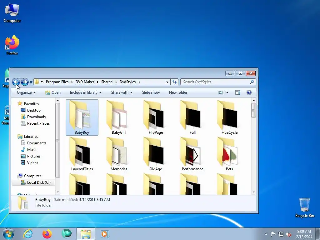Open Music library
This screenshot has width=320, height=240.
coord(32,150)
